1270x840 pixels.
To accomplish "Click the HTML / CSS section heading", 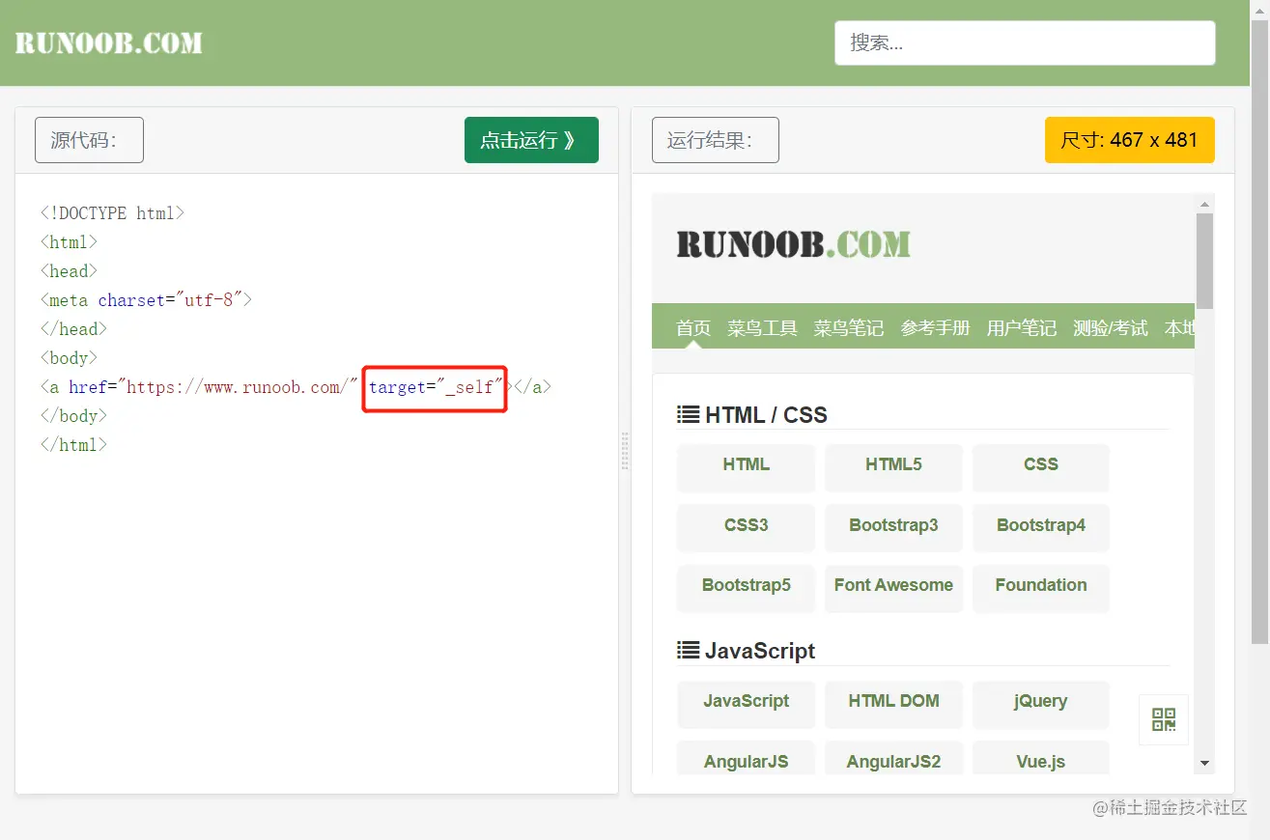I will [x=766, y=415].
